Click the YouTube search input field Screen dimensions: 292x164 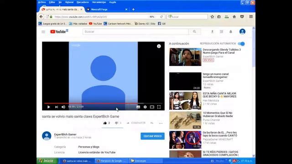click(136, 31)
